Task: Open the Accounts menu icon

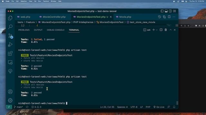Action: click(10, 92)
